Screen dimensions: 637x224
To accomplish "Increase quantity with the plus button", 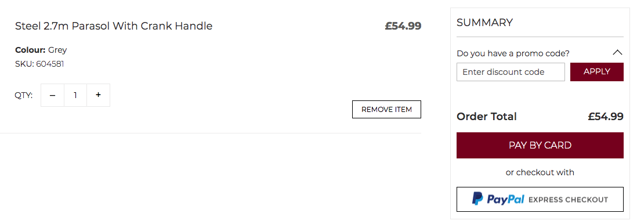I will click(x=98, y=95).
